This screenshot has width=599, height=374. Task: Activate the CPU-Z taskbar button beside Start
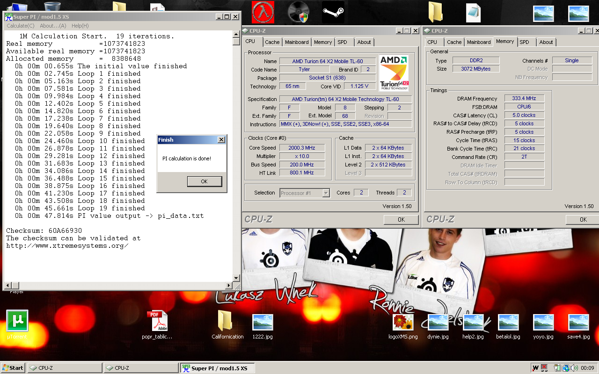coord(65,368)
